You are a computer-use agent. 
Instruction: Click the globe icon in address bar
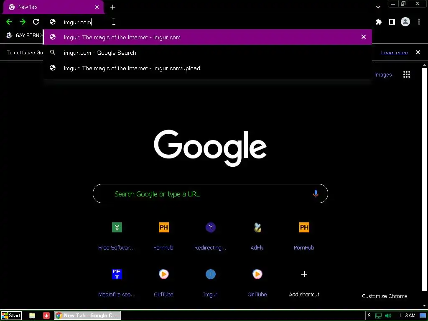coord(53,22)
